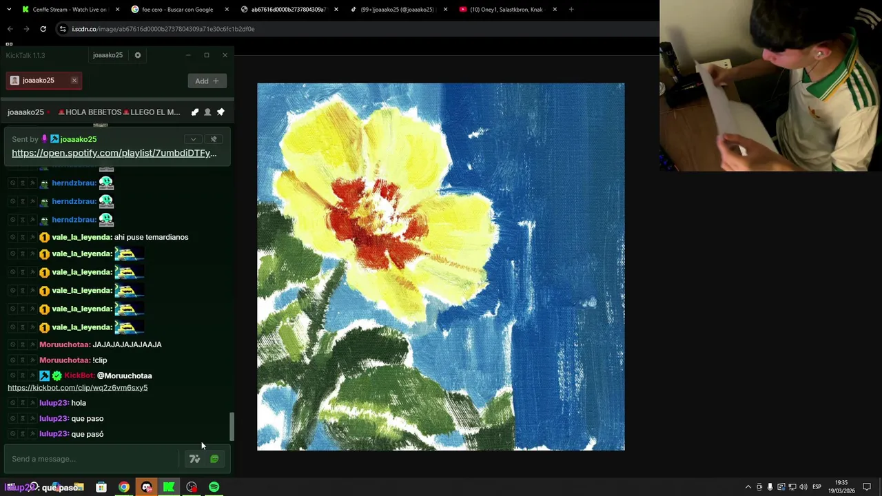Open the kickbot.com clip link
The height and width of the screenshot is (496, 882).
77,388
